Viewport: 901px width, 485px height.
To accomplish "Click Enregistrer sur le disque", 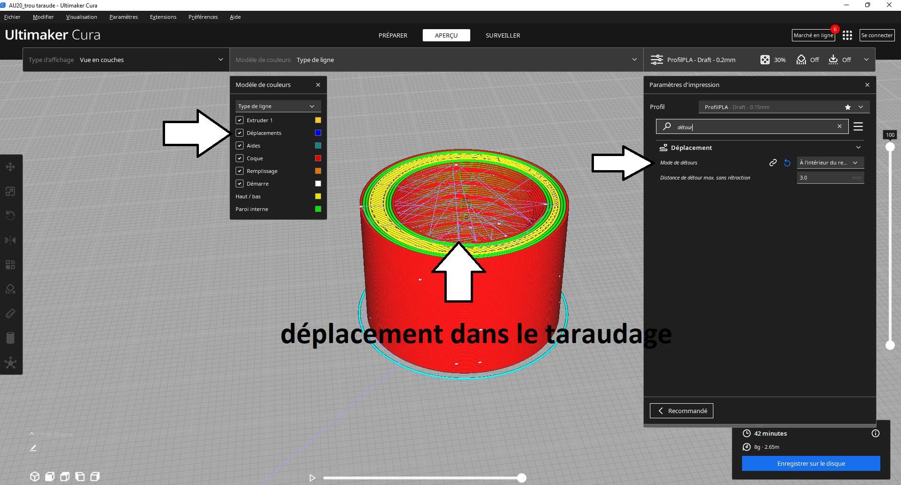I will point(811,463).
